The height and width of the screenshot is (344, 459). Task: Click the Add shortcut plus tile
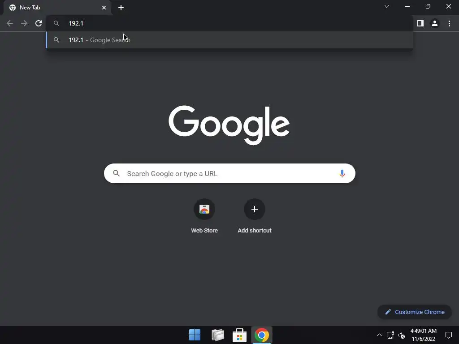(255, 209)
